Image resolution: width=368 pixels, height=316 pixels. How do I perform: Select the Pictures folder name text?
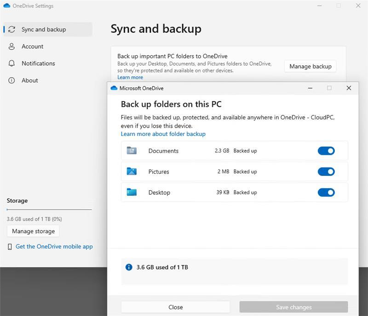159,172
